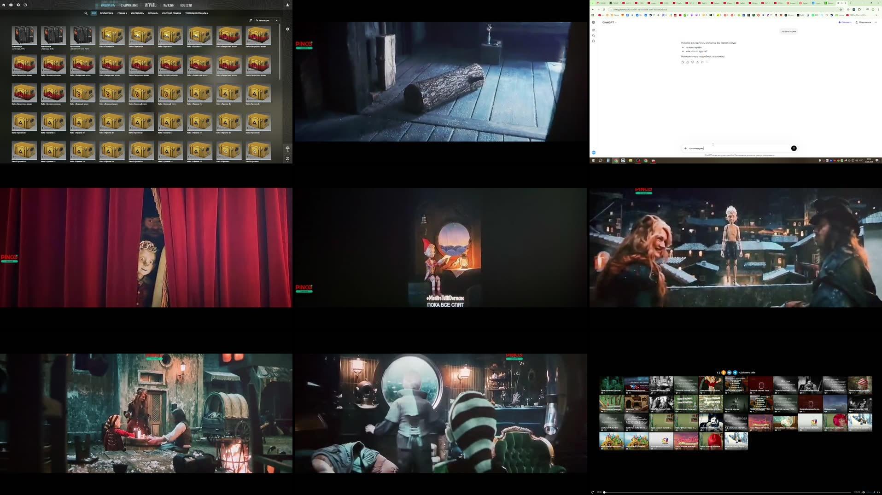
Task: Click the video player seek bar
Action: [728, 492]
